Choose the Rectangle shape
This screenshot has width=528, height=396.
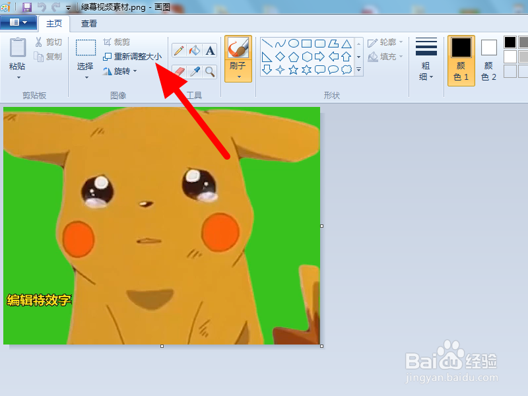(306, 44)
